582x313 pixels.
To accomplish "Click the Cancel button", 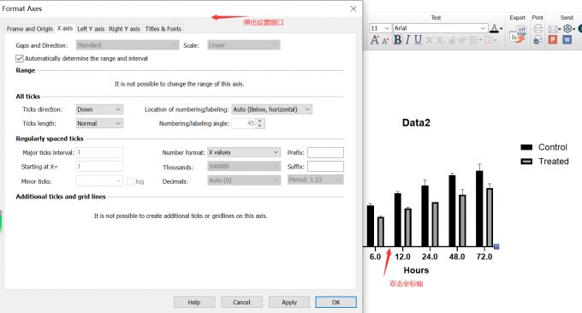I will pyautogui.click(x=241, y=302).
